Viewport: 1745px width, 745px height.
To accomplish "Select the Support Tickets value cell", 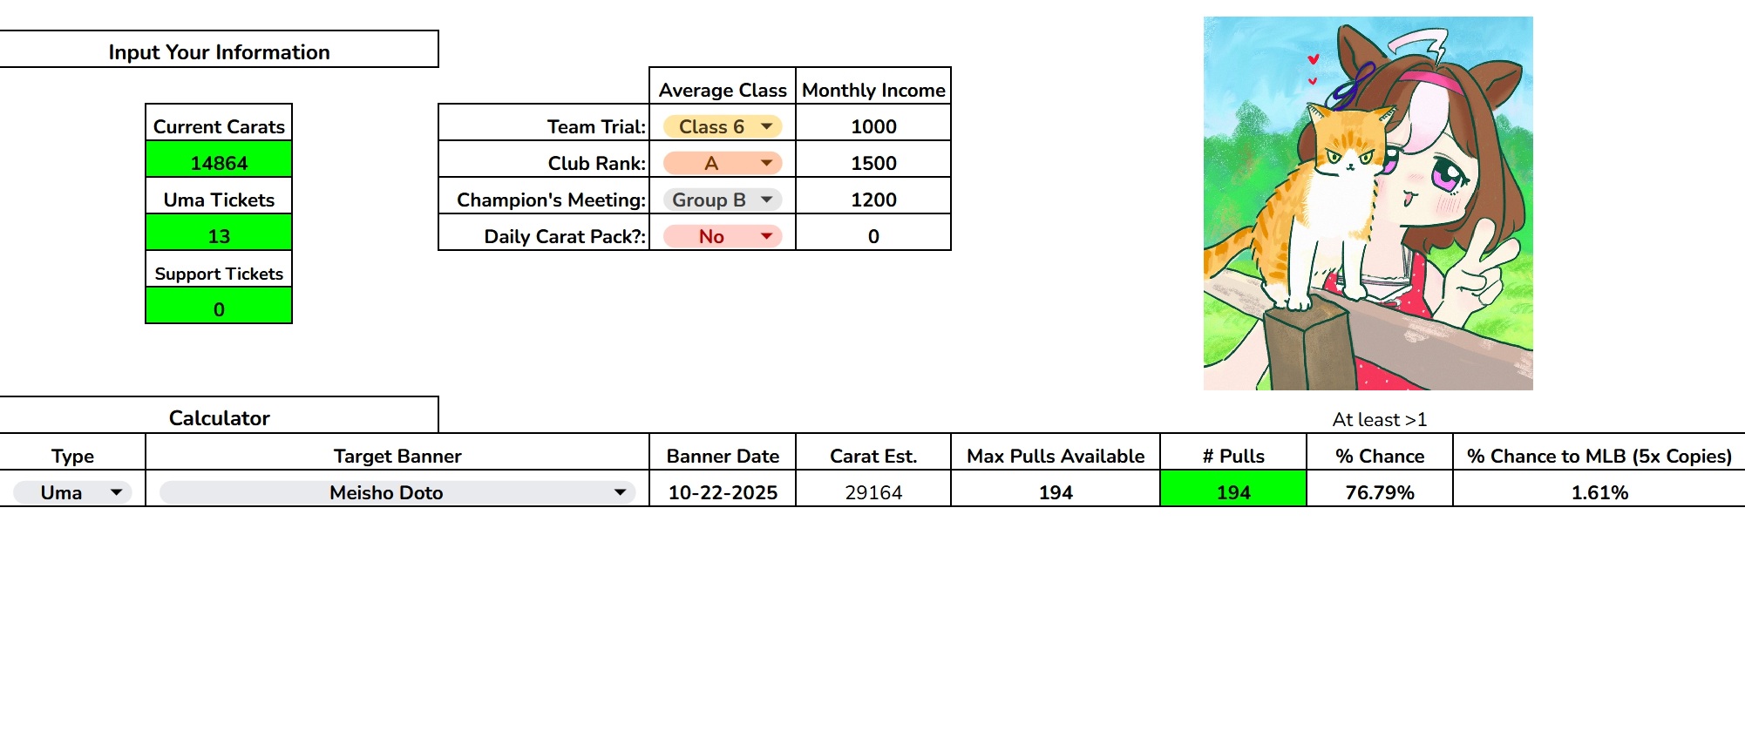I will click(219, 309).
